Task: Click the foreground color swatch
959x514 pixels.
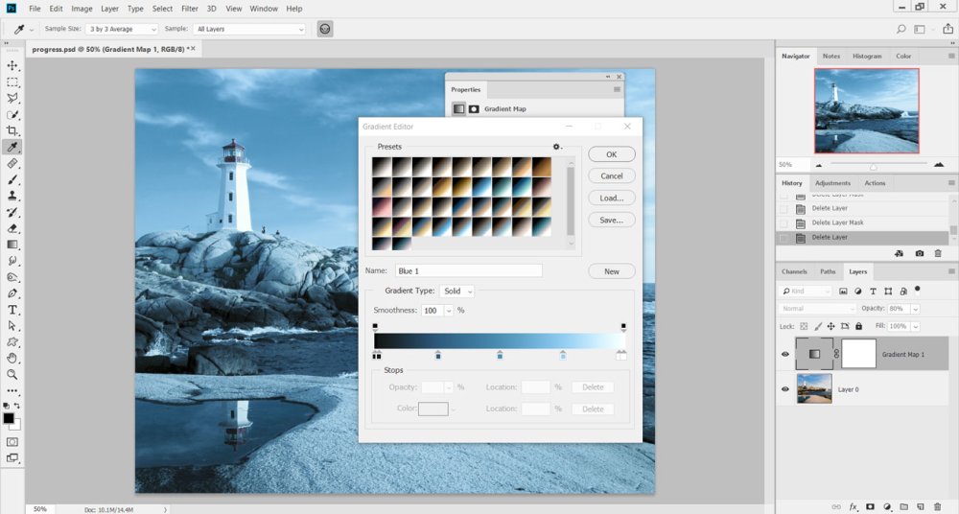Action: point(9,418)
